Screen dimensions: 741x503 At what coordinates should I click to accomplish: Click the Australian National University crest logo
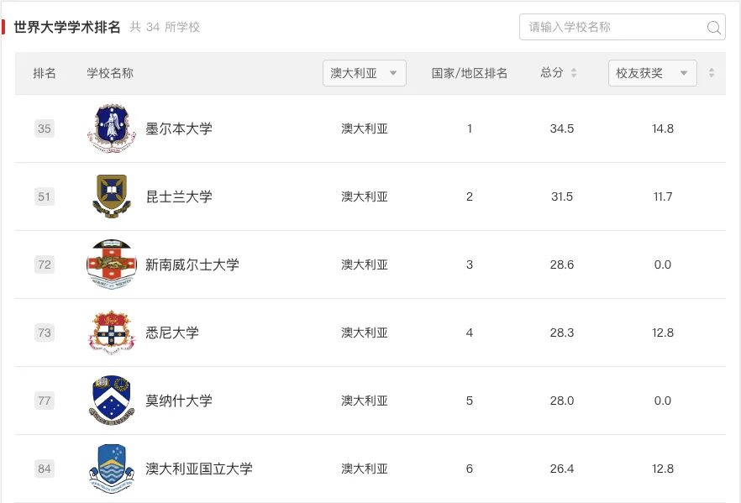coord(112,469)
